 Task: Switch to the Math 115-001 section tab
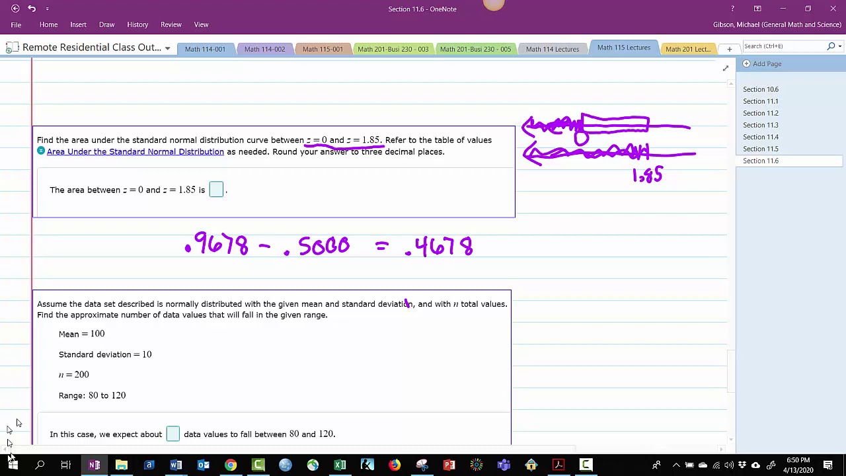[323, 49]
